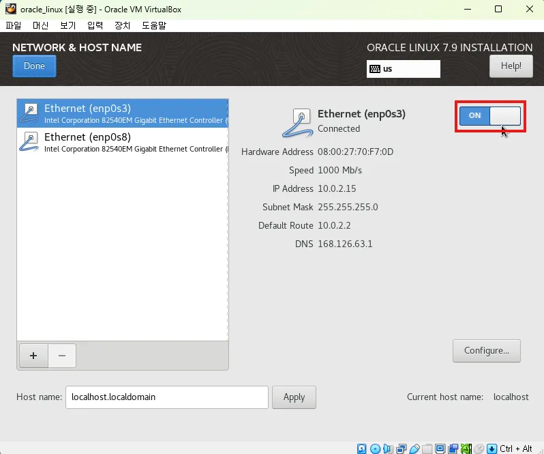
Task: Minimize the VirtualBox window
Action: pyautogui.click(x=468, y=9)
